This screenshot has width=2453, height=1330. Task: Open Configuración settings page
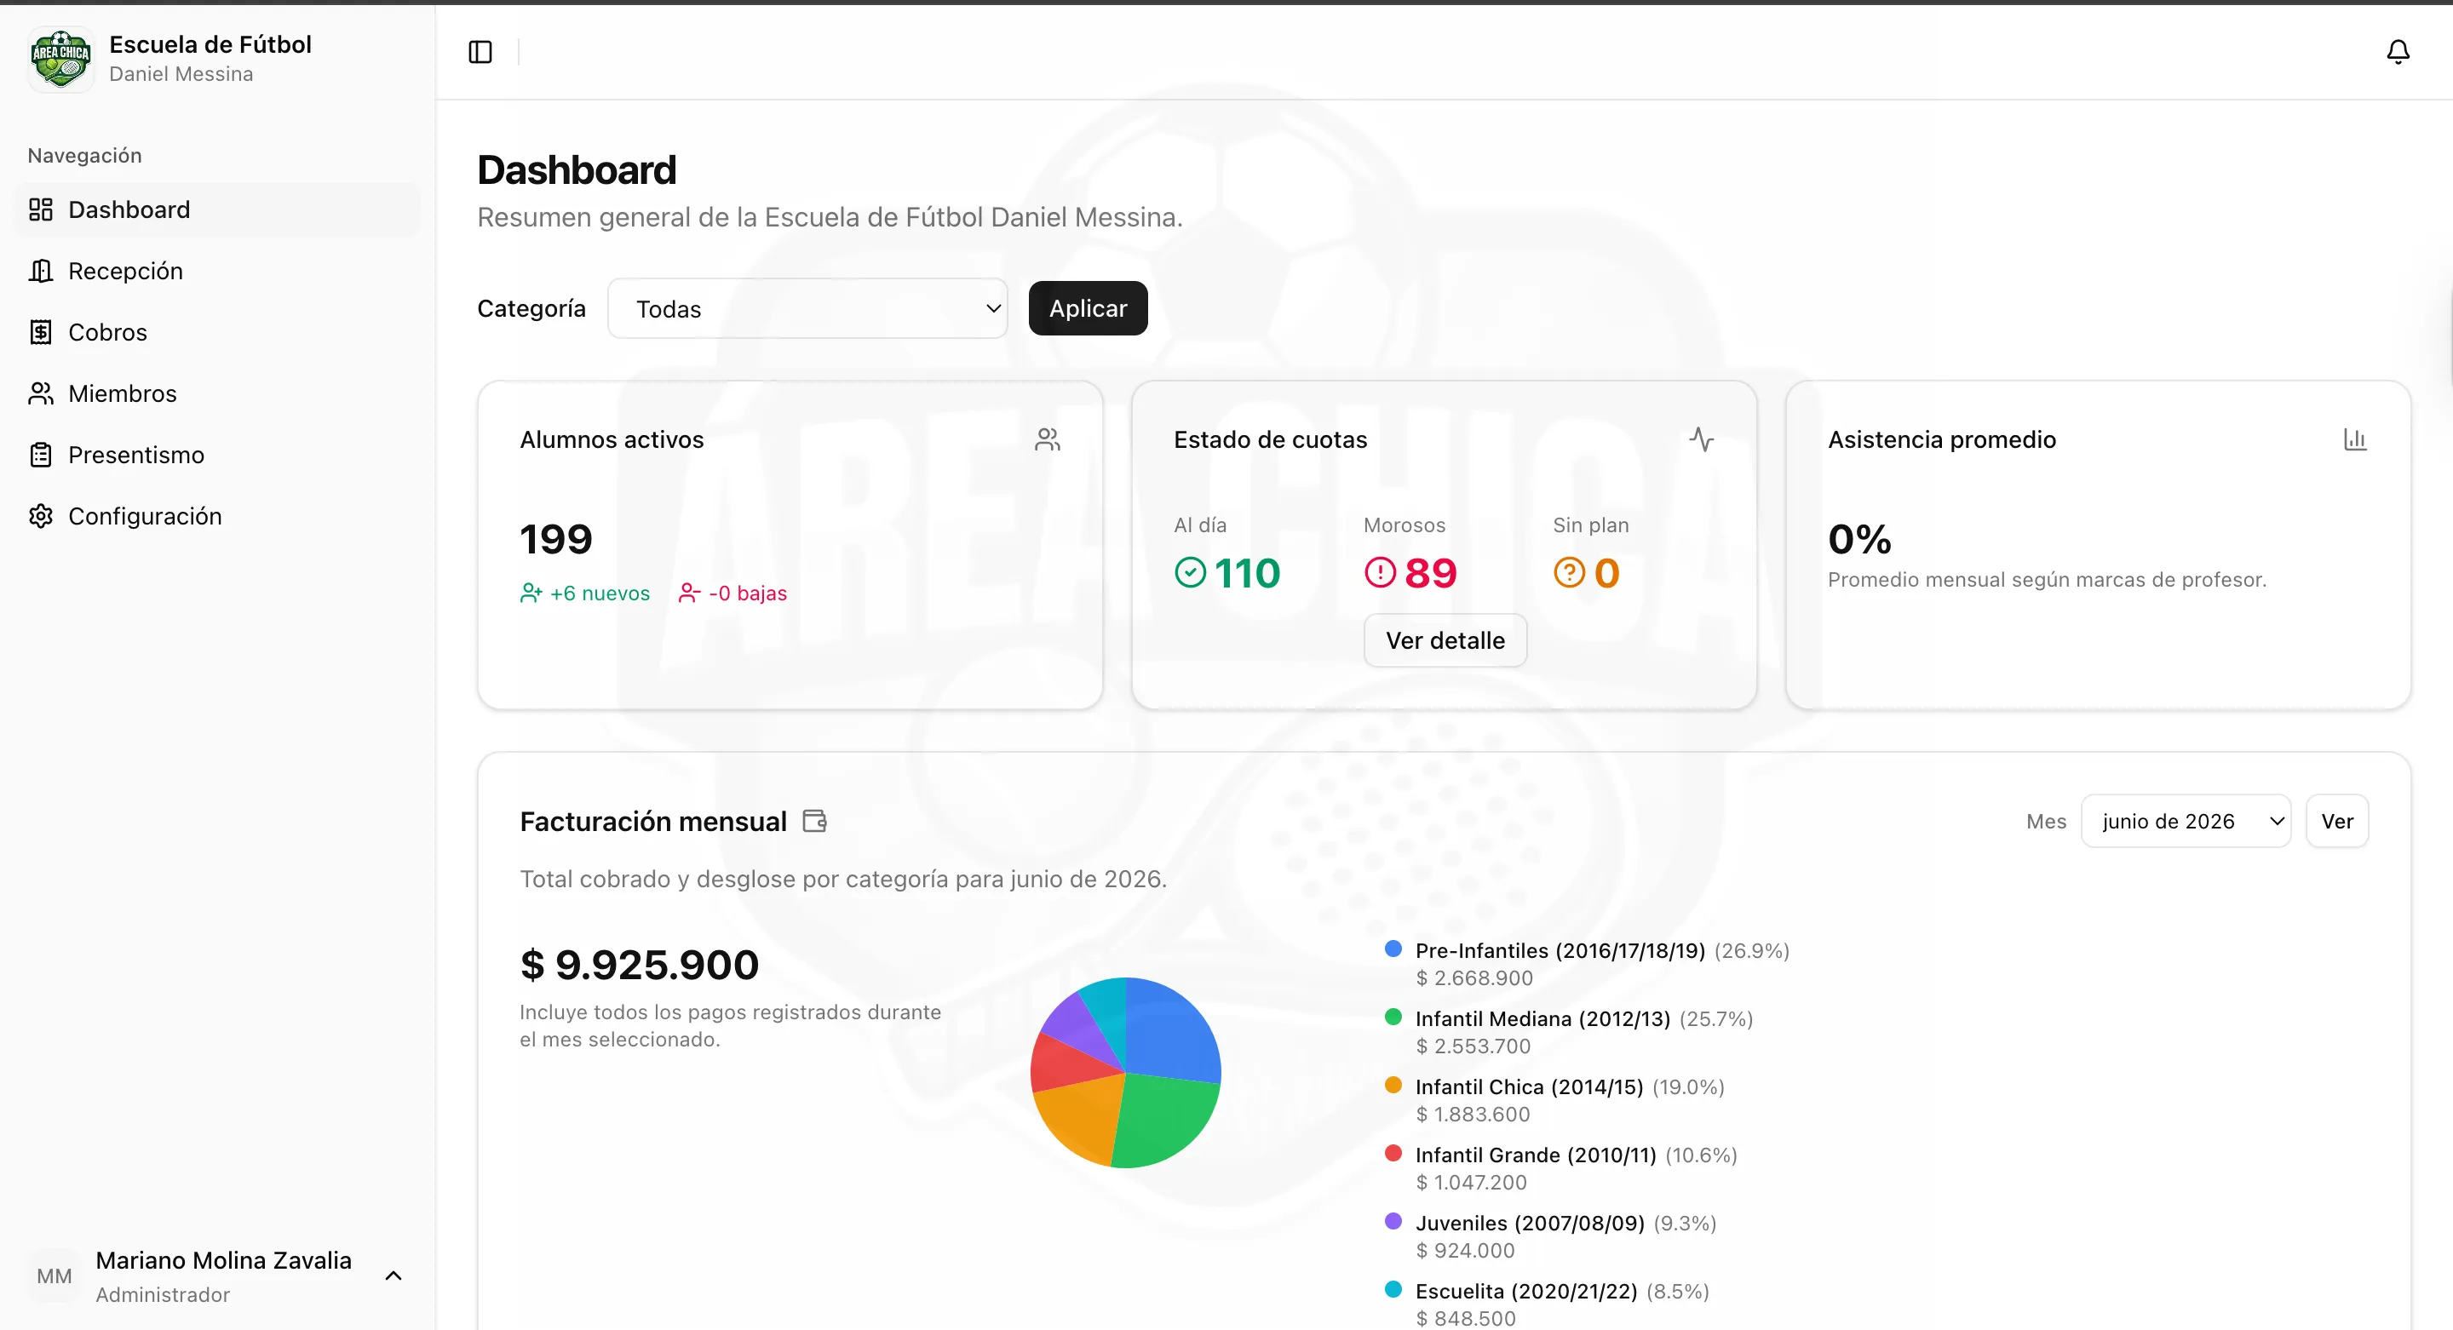[x=217, y=516]
